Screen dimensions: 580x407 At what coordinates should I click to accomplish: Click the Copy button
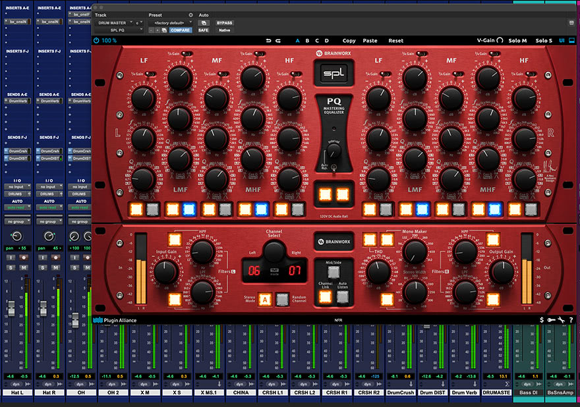[349, 41]
